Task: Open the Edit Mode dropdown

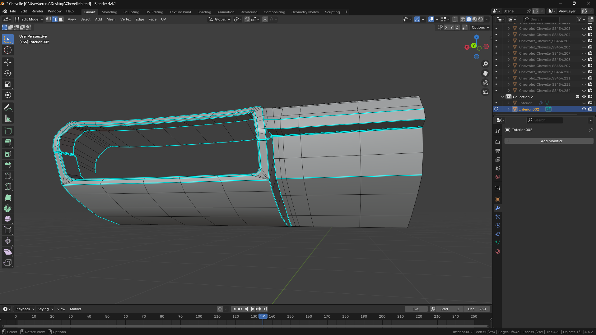Action: (x=29, y=19)
